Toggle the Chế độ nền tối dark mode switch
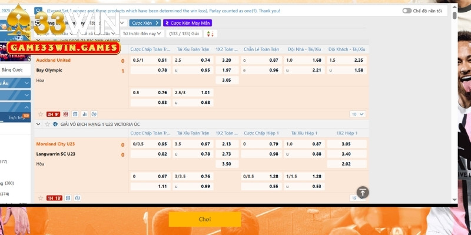The image size is (471, 235). pos(407,11)
